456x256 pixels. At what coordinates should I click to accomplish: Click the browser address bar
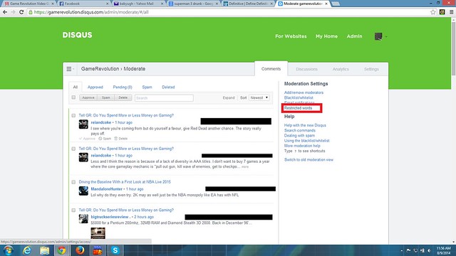pos(229,12)
